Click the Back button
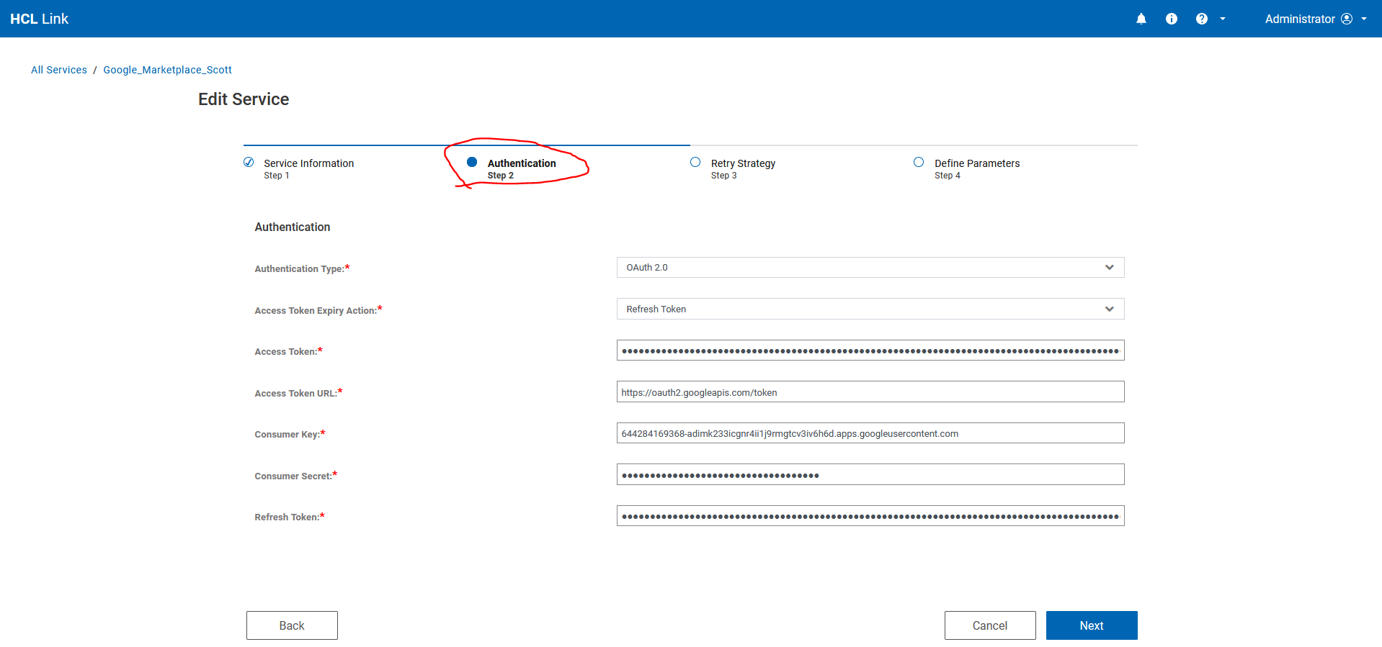This screenshot has height=647, width=1382. (x=292, y=625)
